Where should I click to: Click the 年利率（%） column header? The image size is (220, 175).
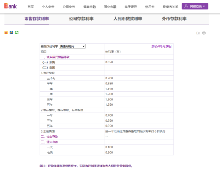click(x=113, y=52)
